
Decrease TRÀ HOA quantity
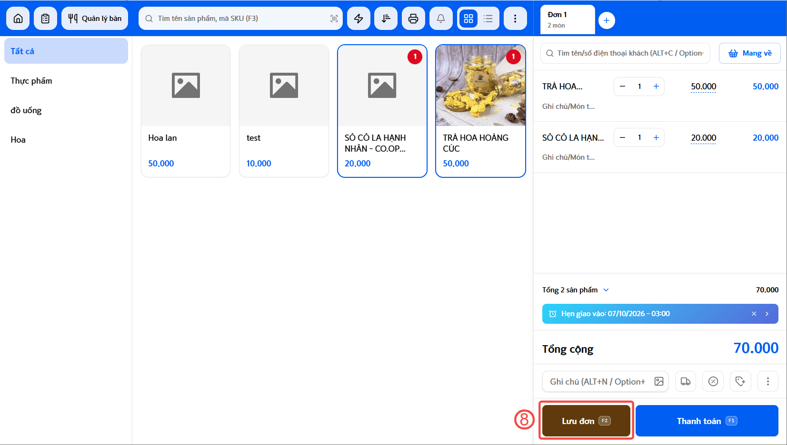tap(622, 87)
